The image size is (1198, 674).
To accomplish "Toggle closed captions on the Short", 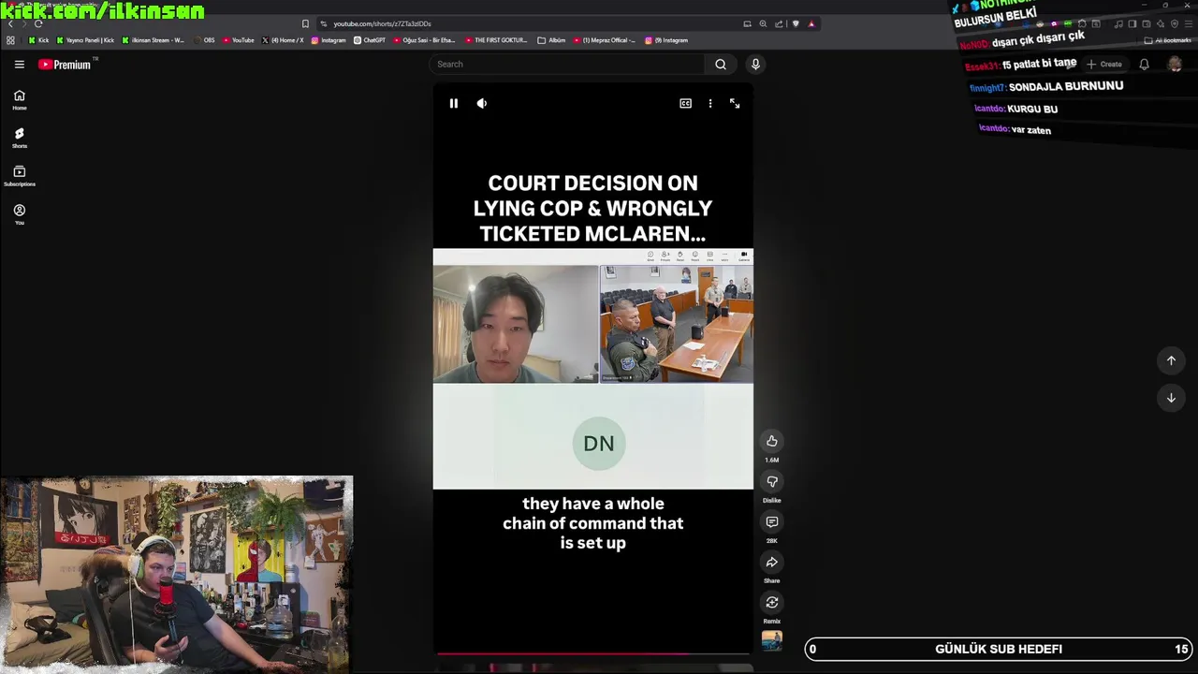I will 685,104.
